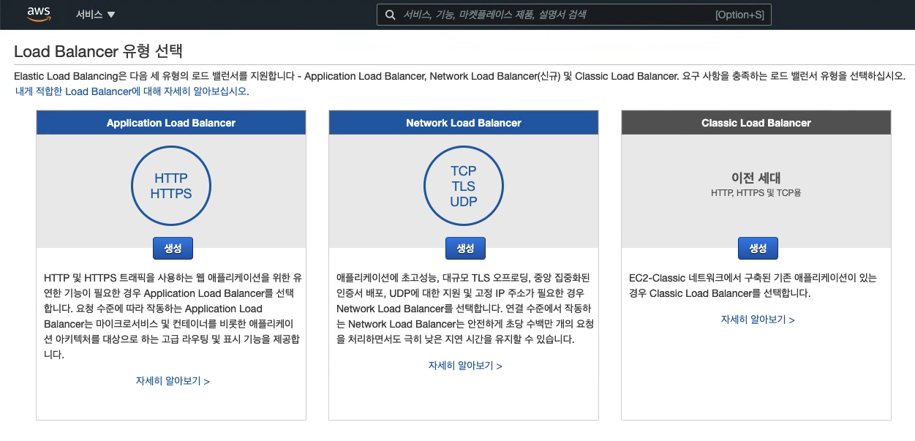The height and width of the screenshot is (441, 915).
Task: Open the Load Balancer guidance link
Action: point(132,91)
